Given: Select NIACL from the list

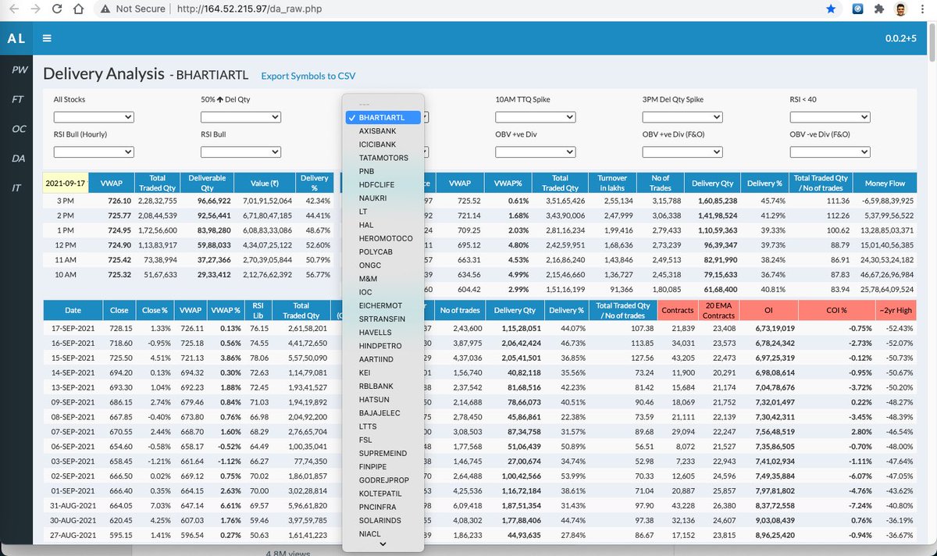Looking at the screenshot, I should [383, 535].
